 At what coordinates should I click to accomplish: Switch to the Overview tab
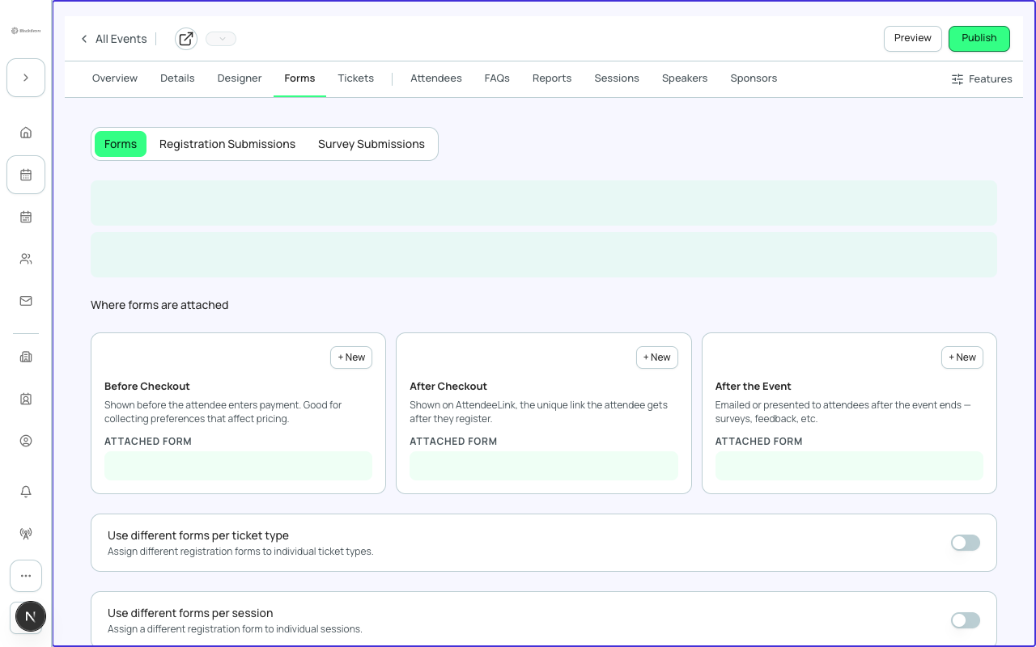point(115,78)
